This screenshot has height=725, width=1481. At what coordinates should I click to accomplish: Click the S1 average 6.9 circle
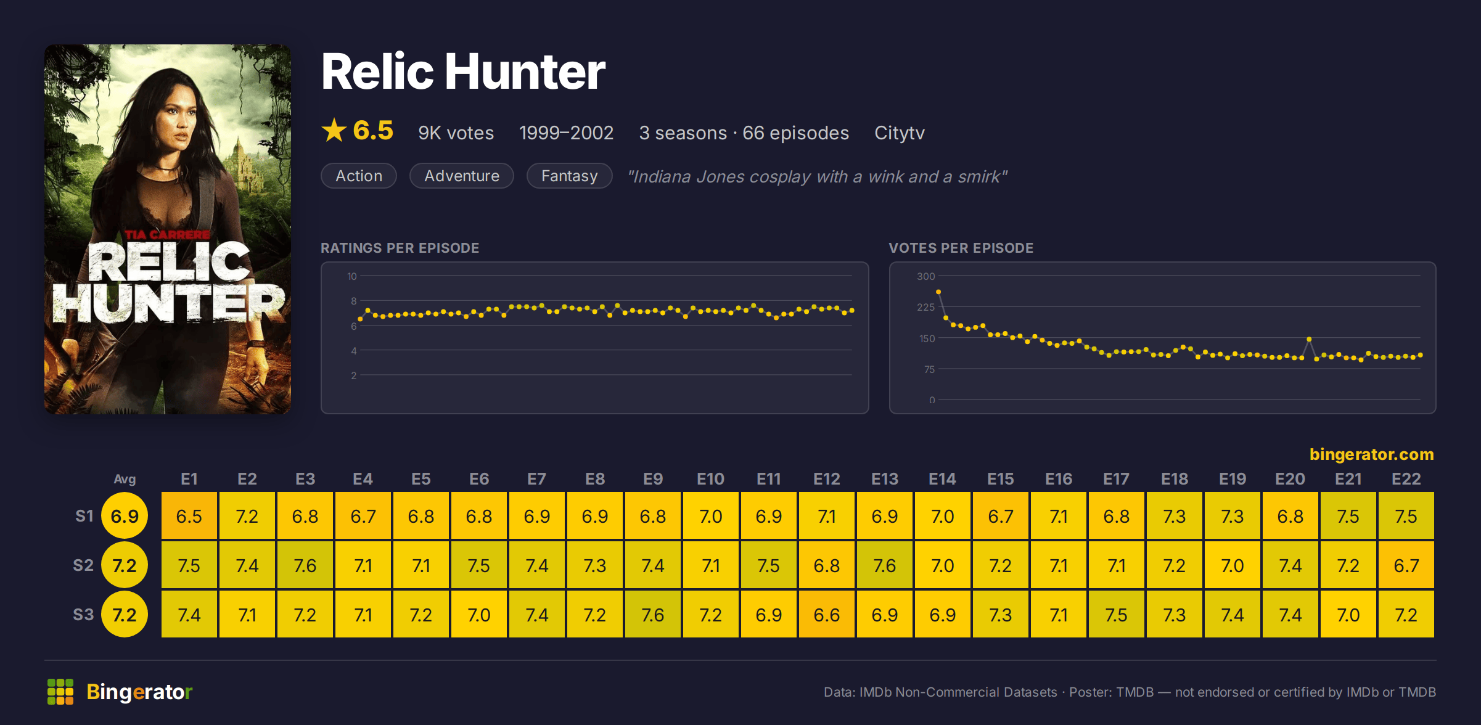click(125, 516)
